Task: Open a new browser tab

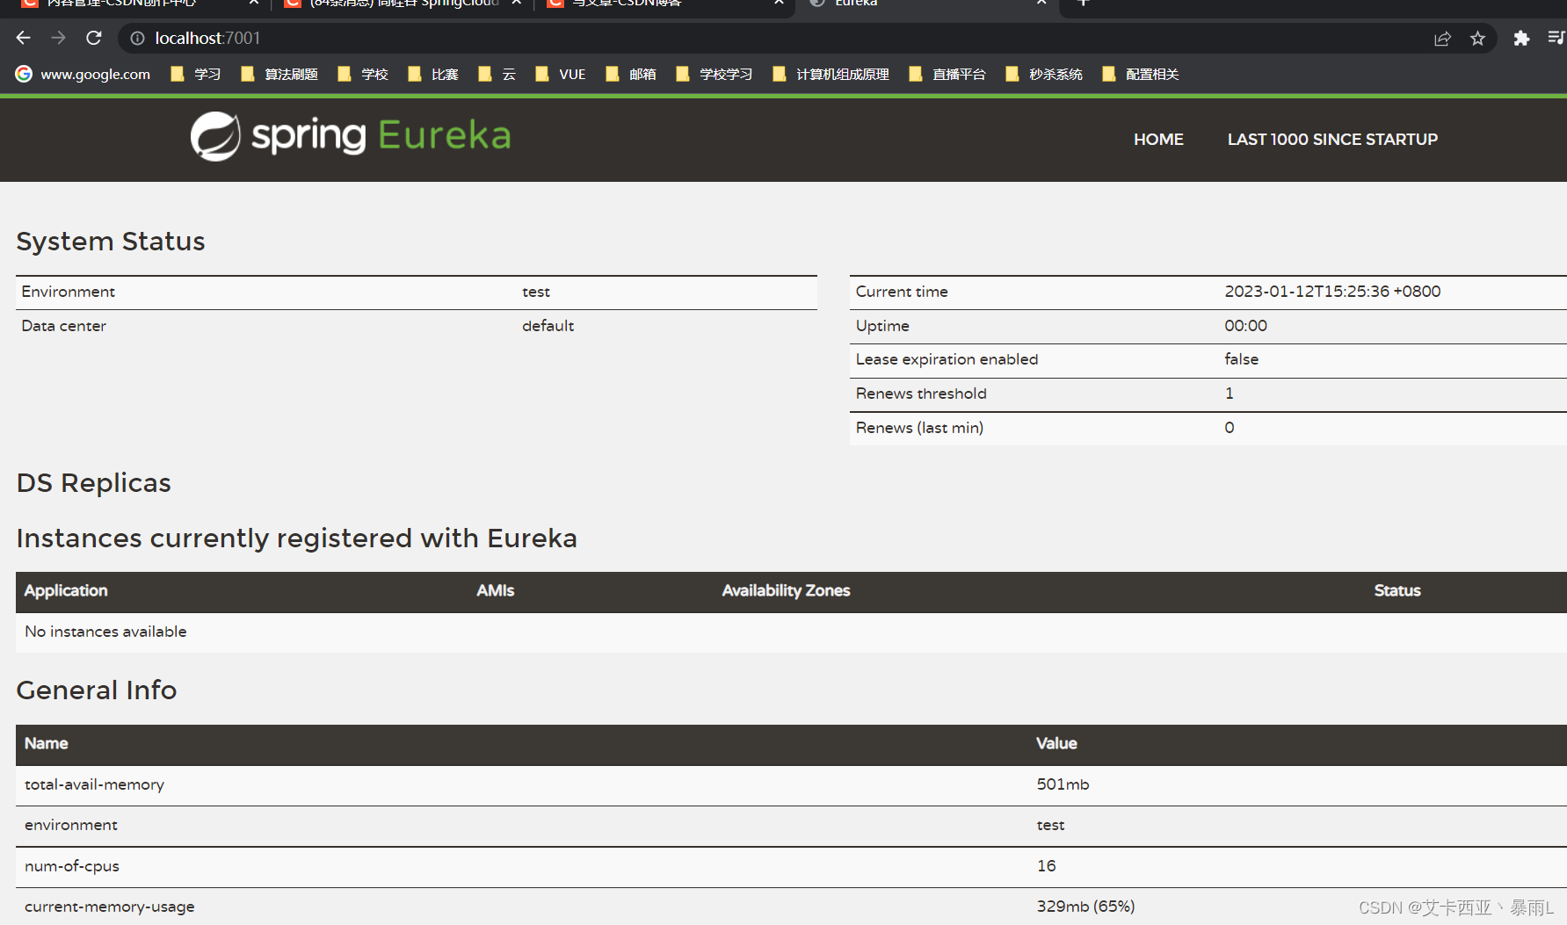Action: (x=1083, y=4)
